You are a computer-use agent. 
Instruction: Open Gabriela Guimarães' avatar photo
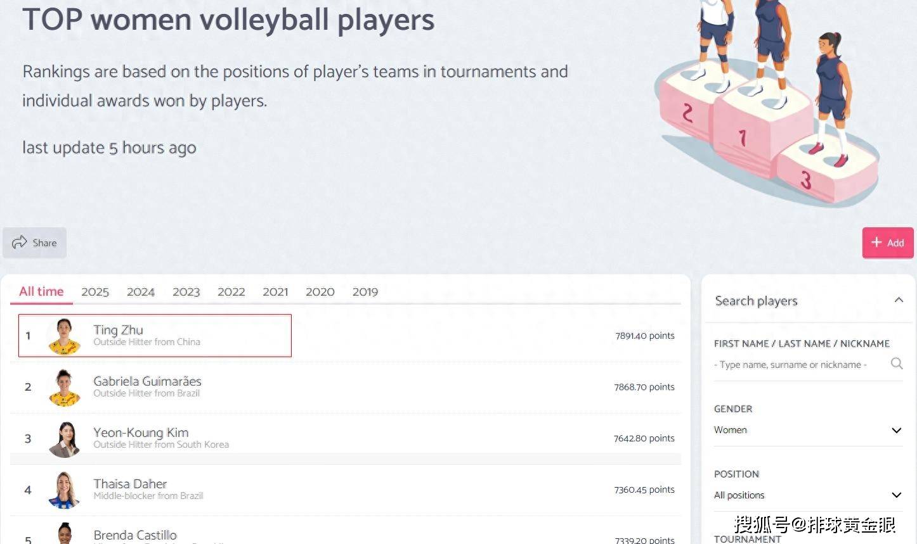[x=65, y=387]
